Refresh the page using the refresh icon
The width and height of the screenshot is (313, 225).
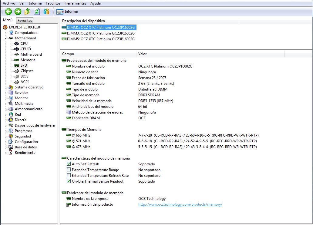pos(37,12)
